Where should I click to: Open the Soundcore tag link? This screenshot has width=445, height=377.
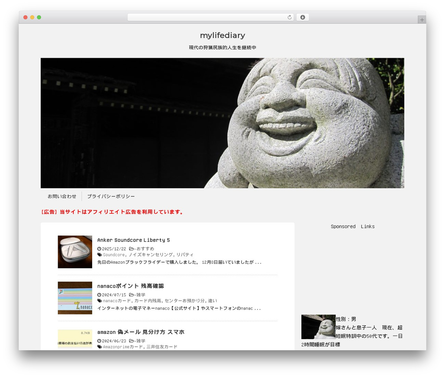coord(114,255)
